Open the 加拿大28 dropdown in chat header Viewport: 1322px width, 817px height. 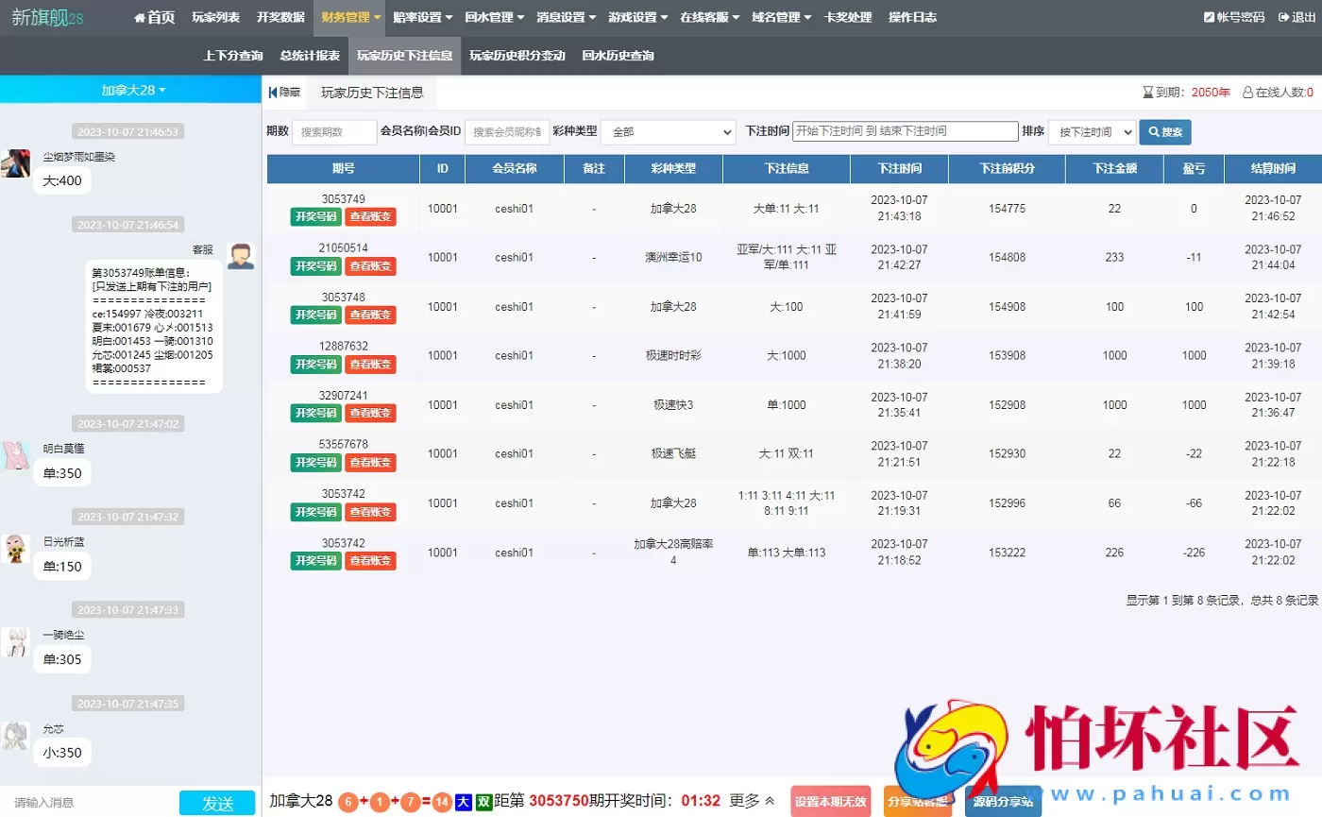(131, 88)
